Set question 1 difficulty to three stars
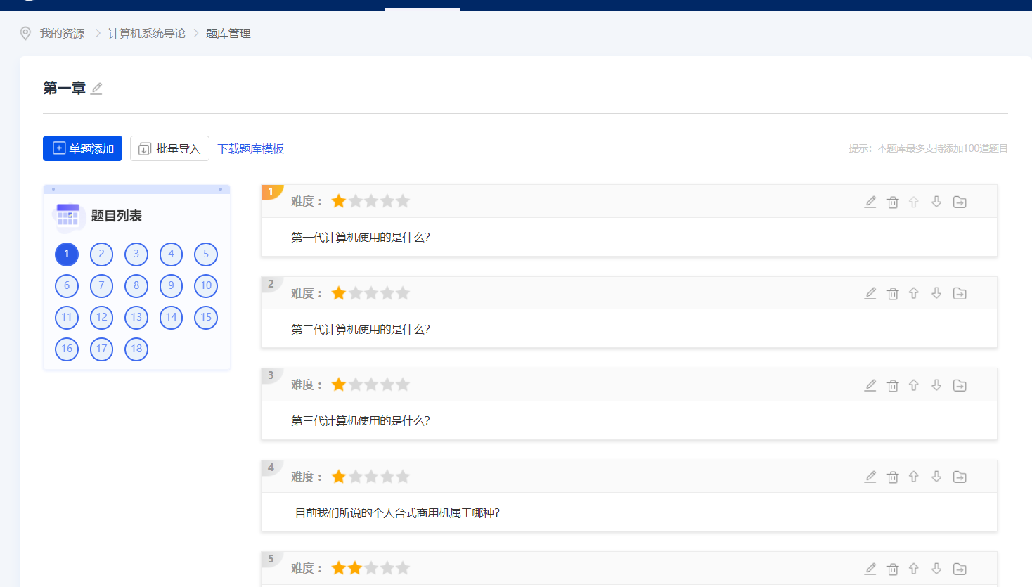Image resolution: width=1032 pixels, height=587 pixels. [x=370, y=200]
